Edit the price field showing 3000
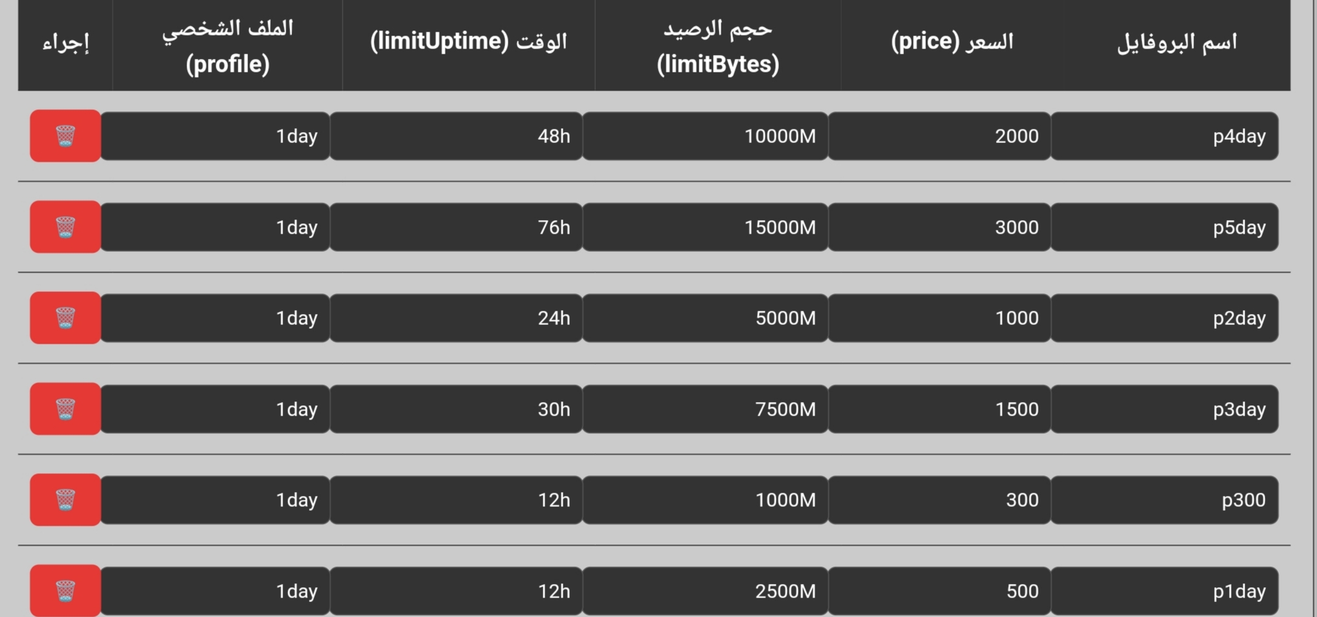This screenshot has width=1317, height=617. [939, 227]
